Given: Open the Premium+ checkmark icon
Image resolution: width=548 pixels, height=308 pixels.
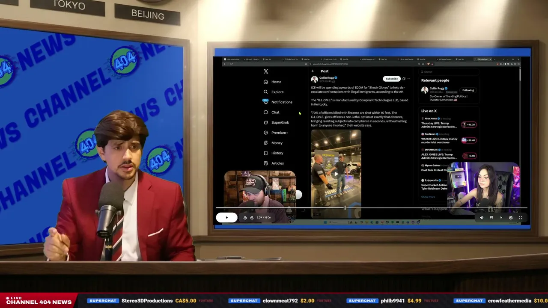Looking at the screenshot, I should pos(266,133).
